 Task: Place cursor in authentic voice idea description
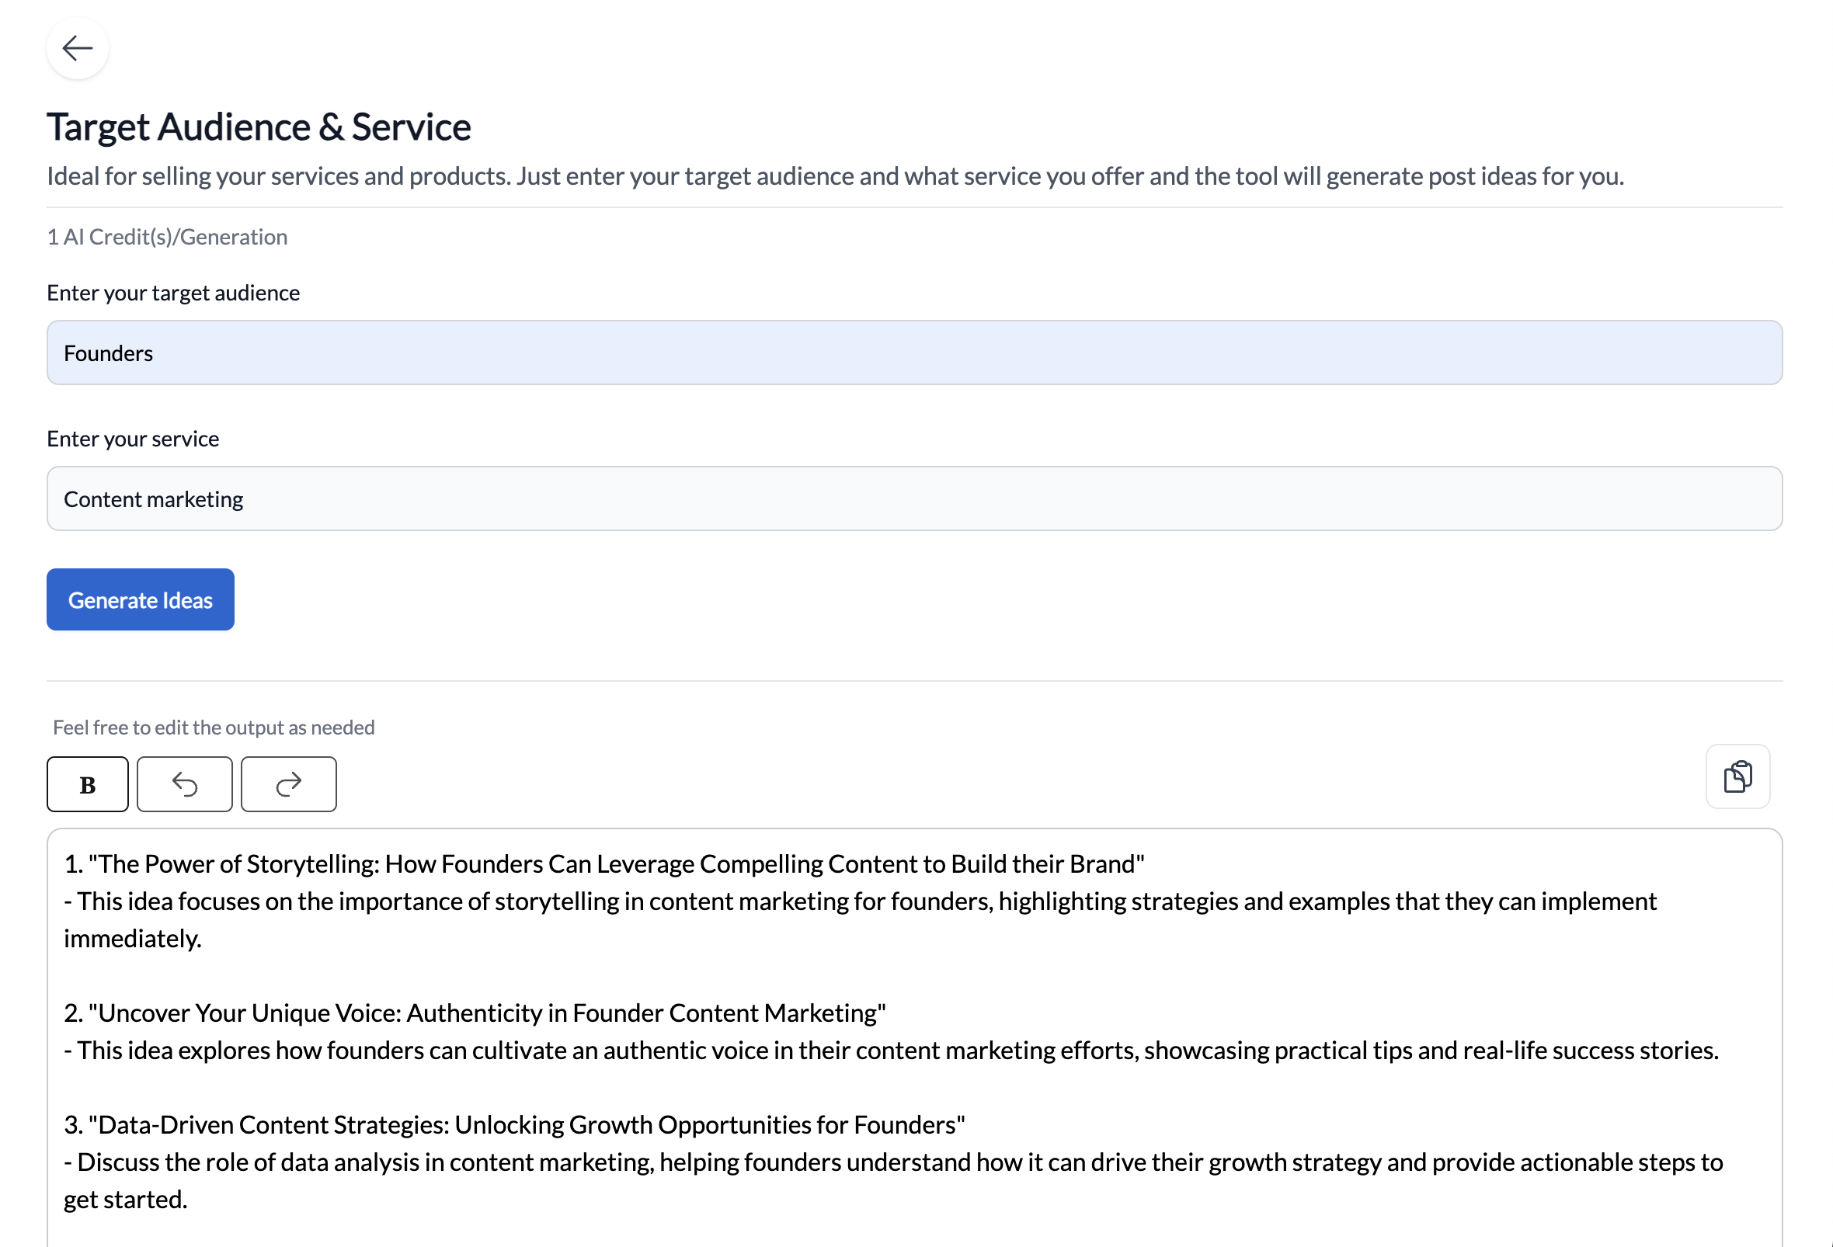tap(892, 1051)
